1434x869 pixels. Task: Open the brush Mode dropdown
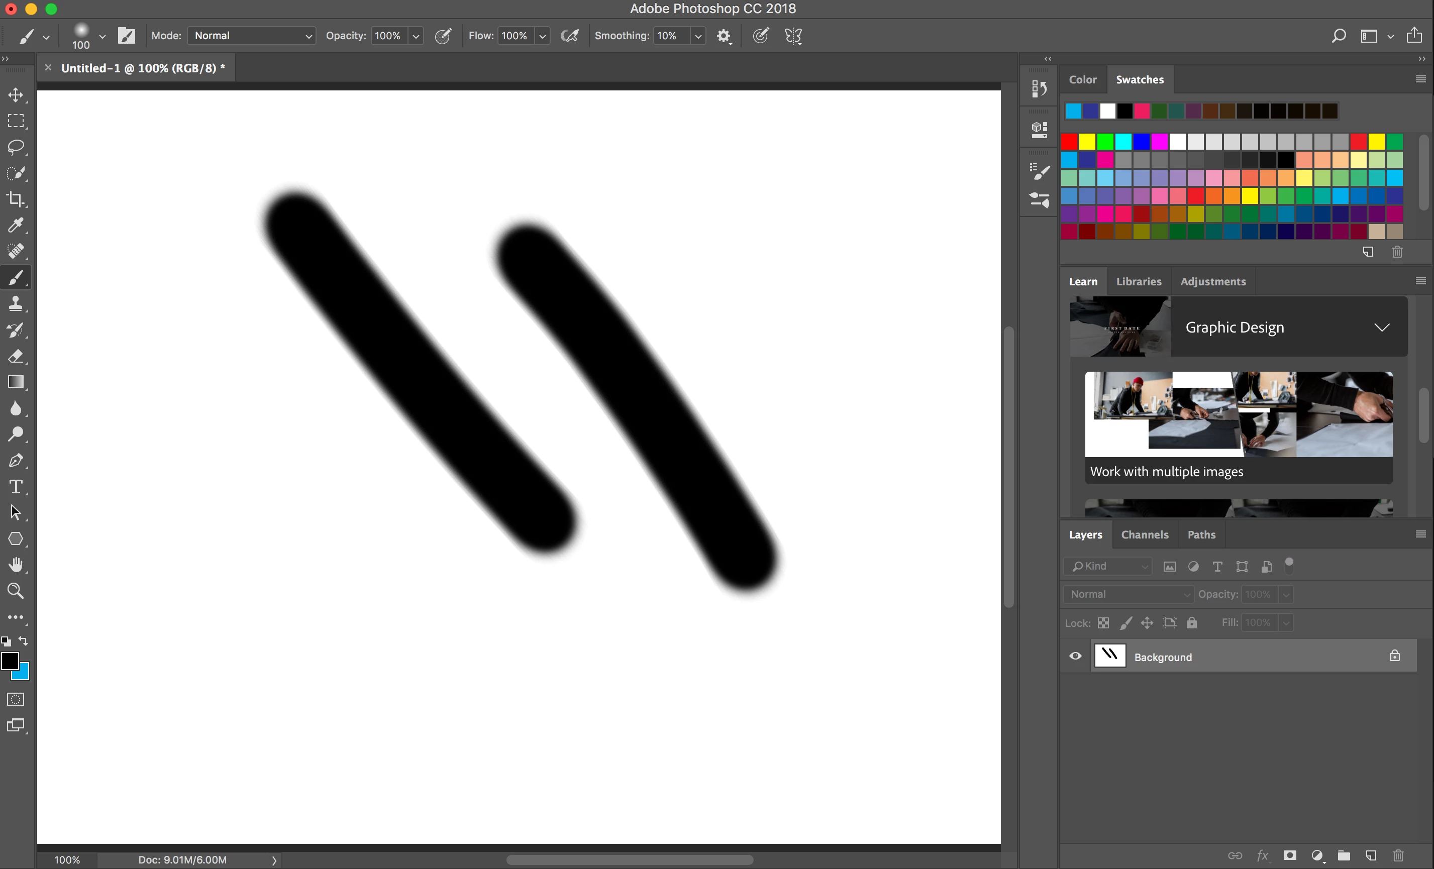(251, 36)
